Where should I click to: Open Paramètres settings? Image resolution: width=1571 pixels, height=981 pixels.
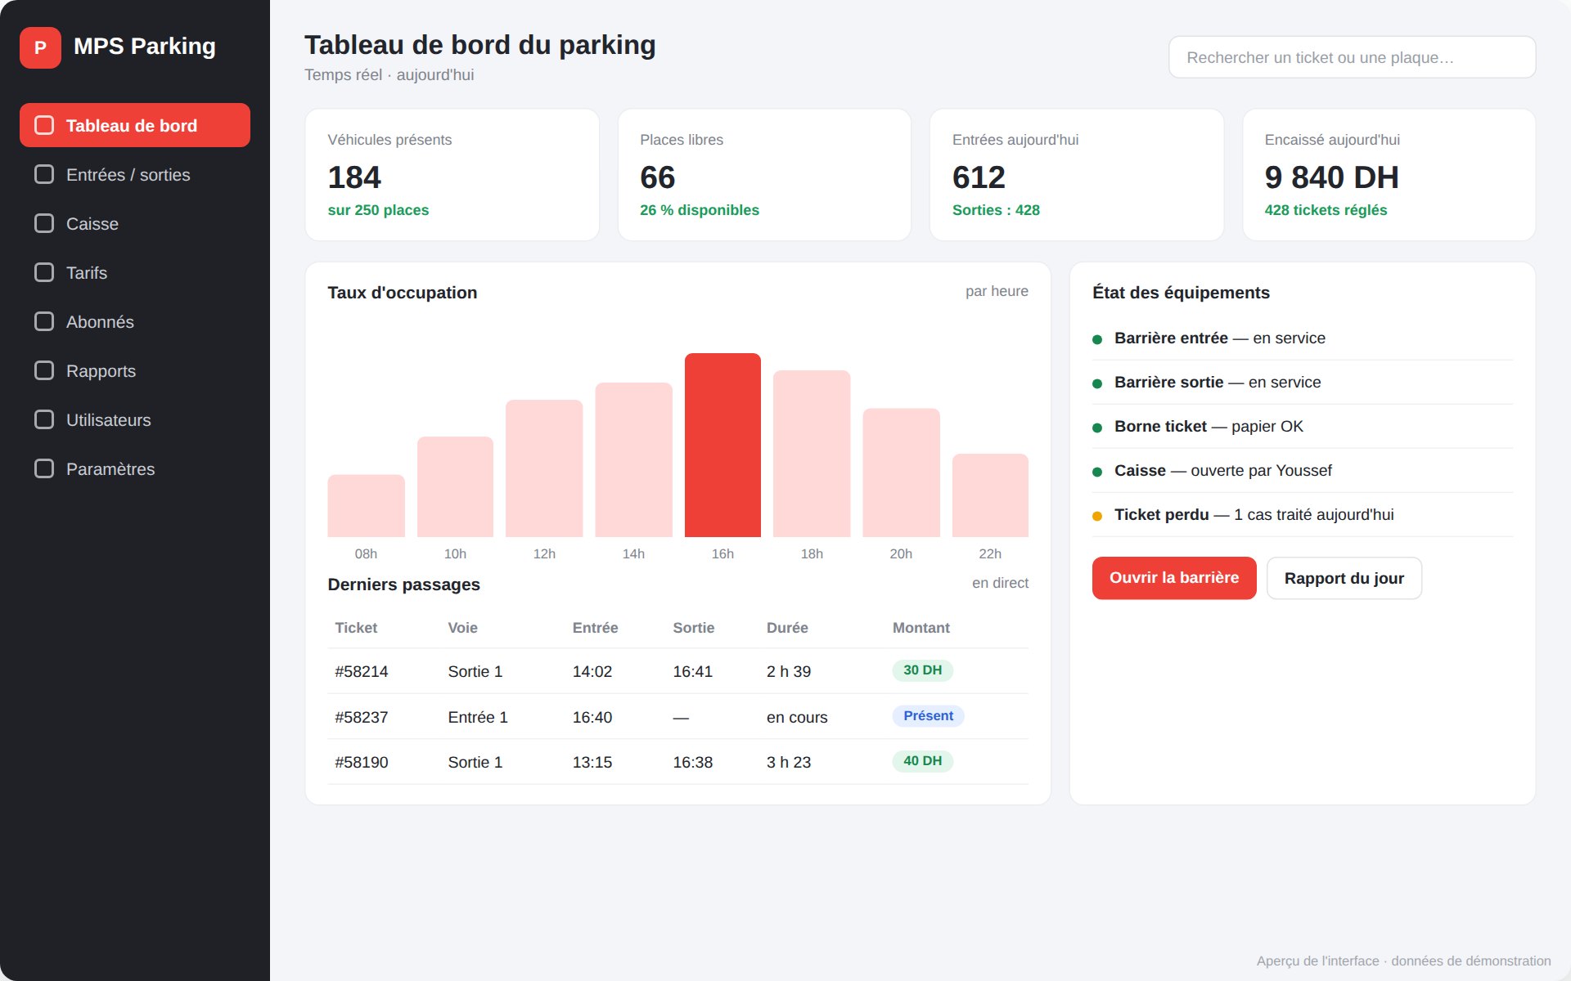click(x=135, y=468)
